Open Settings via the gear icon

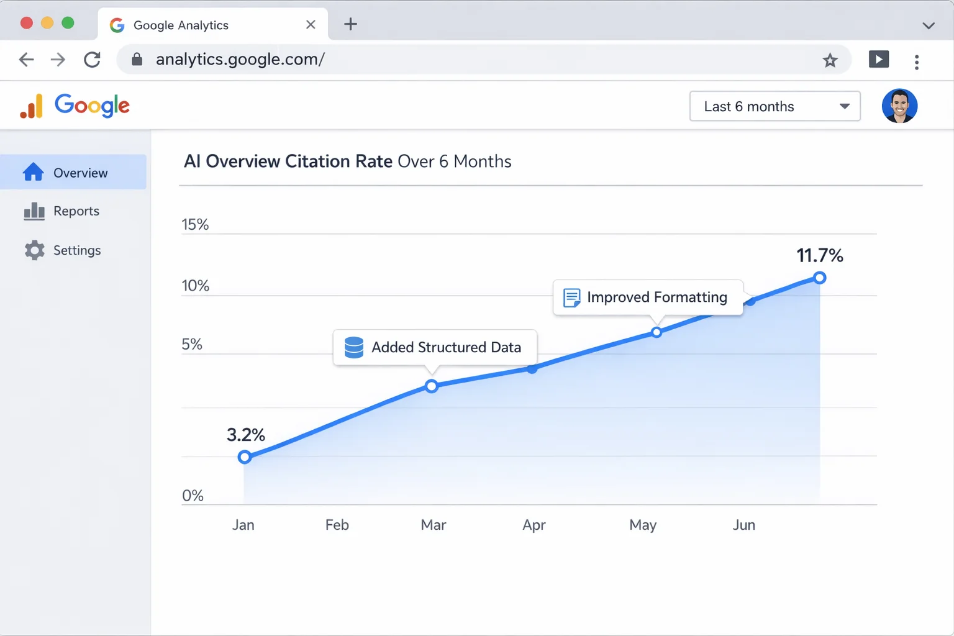coord(34,250)
